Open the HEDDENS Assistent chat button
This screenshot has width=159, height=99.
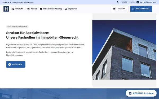(x=141, y=93)
